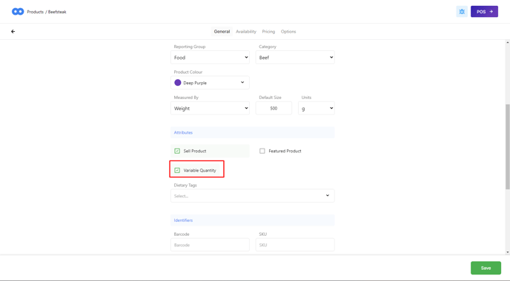This screenshot has width=510, height=281.
Task: Click the scrollbar up arrow
Action: (x=507, y=42)
